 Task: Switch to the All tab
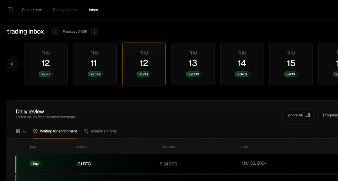tap(21, 131)
